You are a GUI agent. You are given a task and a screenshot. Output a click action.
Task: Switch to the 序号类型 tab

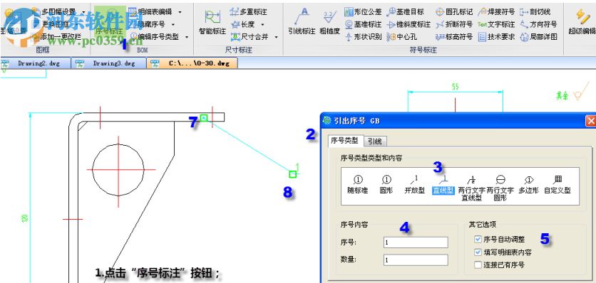click(345, 141)
